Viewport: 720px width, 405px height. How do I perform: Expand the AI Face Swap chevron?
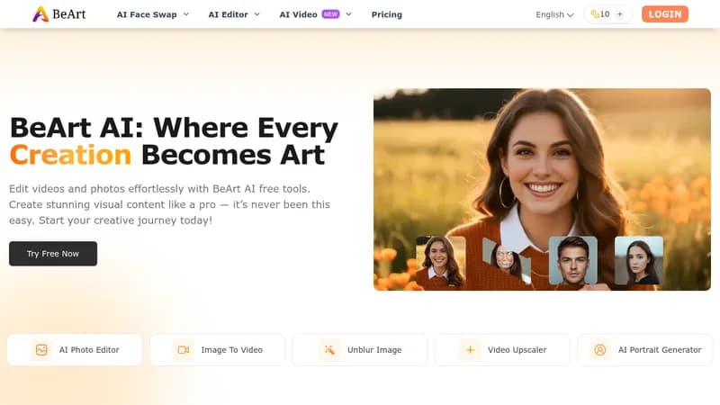point(186,14)
